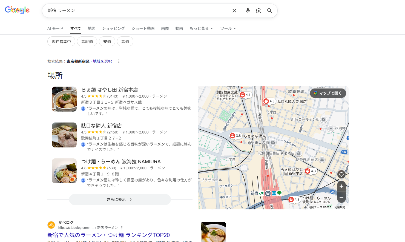Viewport: 405px width, 242px height.
Task: Open the three-dot menu beside location results
Action: (x=119, y=61)
